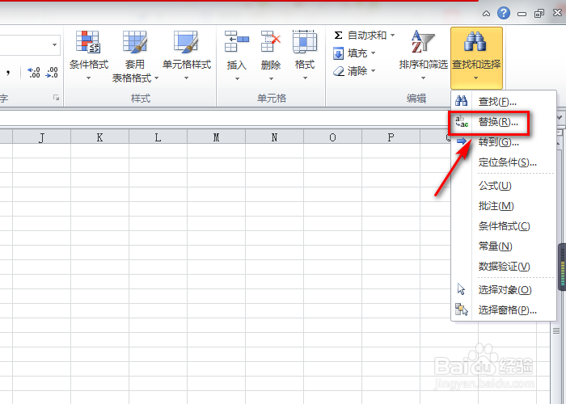The height and width of the screenshot is (404, 566).
Task: Expand the Clear (清除) dropdown arrow
Action: click(373, 71)
